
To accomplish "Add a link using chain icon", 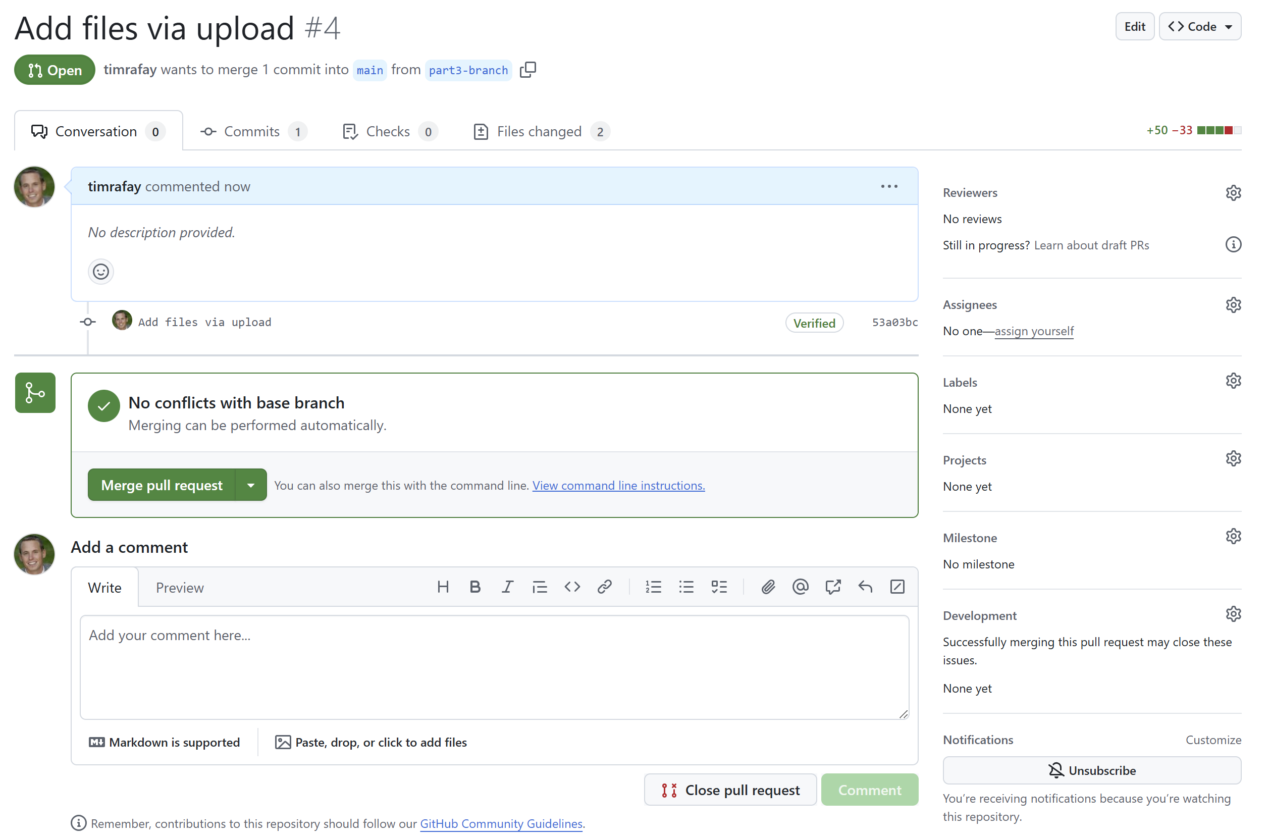I will [x=604, y=587].
